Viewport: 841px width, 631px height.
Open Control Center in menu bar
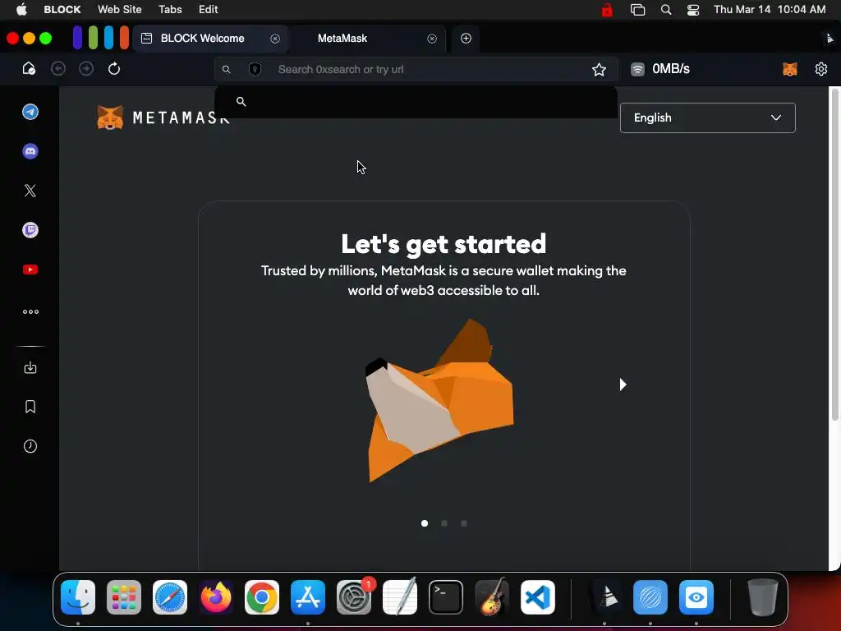coord(693,9)
